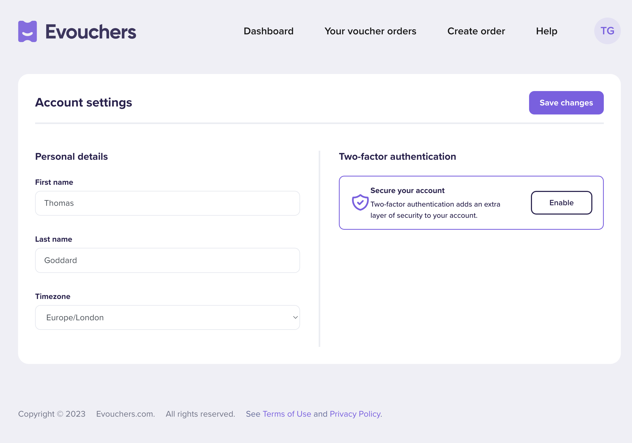The width and height of the screenshot is (632, 443).
Task: Click the shield checkmark security icon
Action: 360,203
